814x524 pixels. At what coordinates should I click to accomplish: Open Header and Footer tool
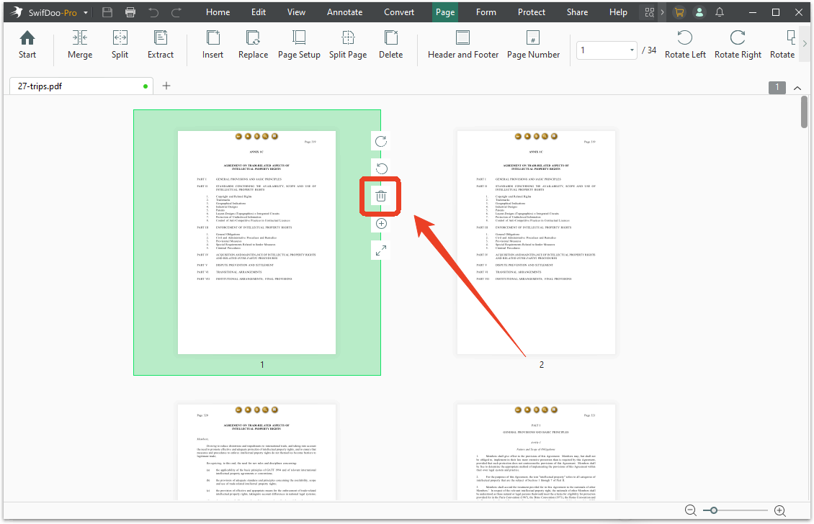(x=463, y=45)
